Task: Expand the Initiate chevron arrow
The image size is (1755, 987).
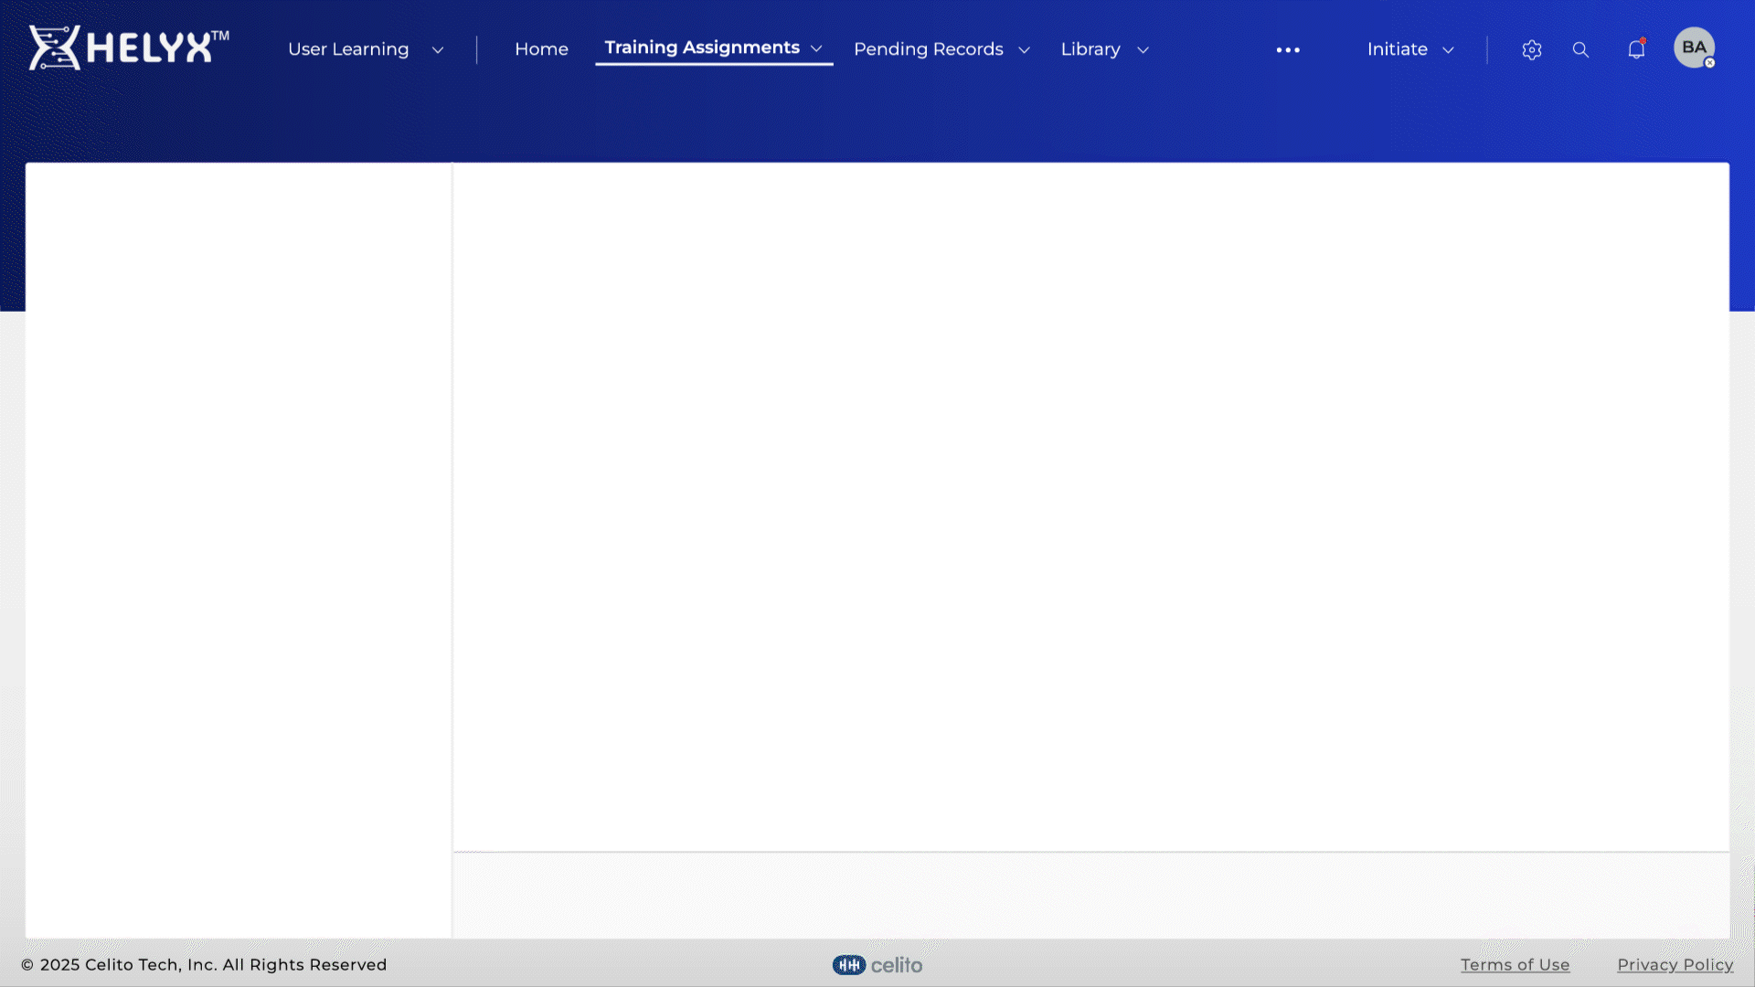Action: pos(1448,50)
